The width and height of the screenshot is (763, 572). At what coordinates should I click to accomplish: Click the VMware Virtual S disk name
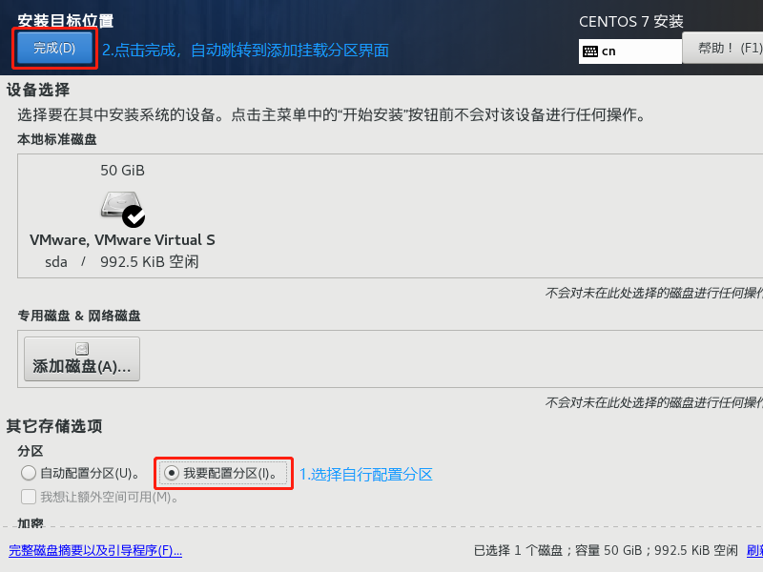(x=122, y=240)
